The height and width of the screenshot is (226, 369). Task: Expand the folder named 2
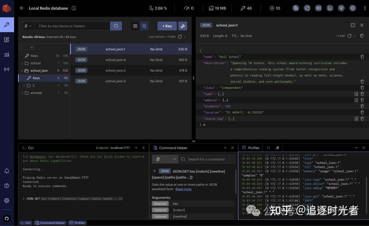point(24,86)
